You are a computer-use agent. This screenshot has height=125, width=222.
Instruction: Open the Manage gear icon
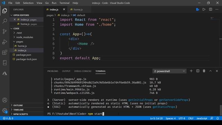(5, 110)
